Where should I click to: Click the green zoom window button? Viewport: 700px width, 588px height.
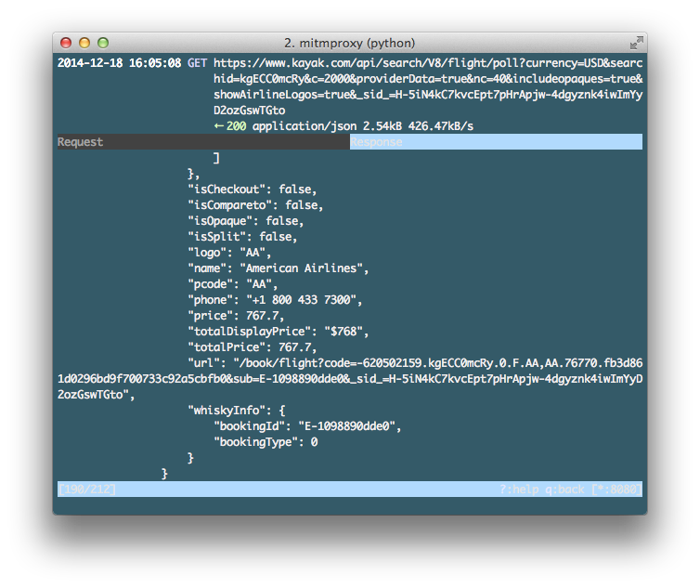pyautogui.click(x=103, y=43)
